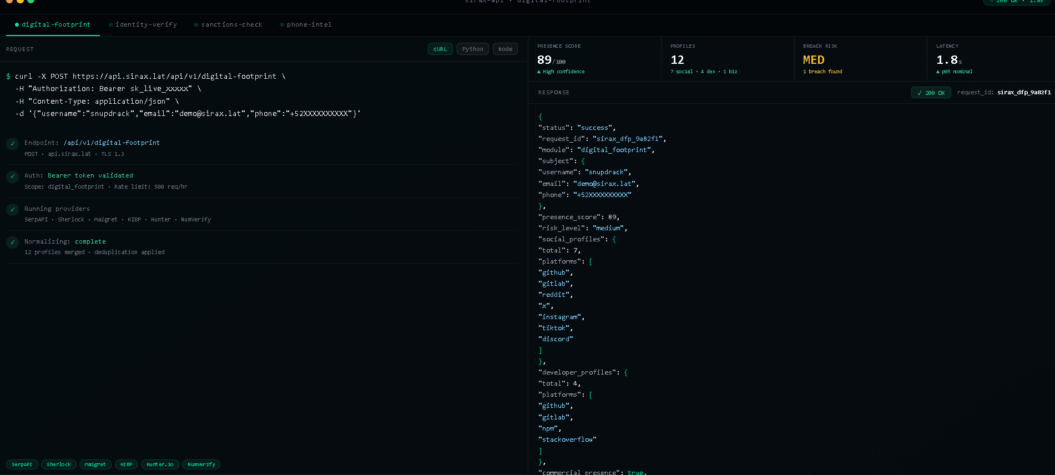Click the Content-Type header line
The image size is (1055, 475).
tap(97, 102)
